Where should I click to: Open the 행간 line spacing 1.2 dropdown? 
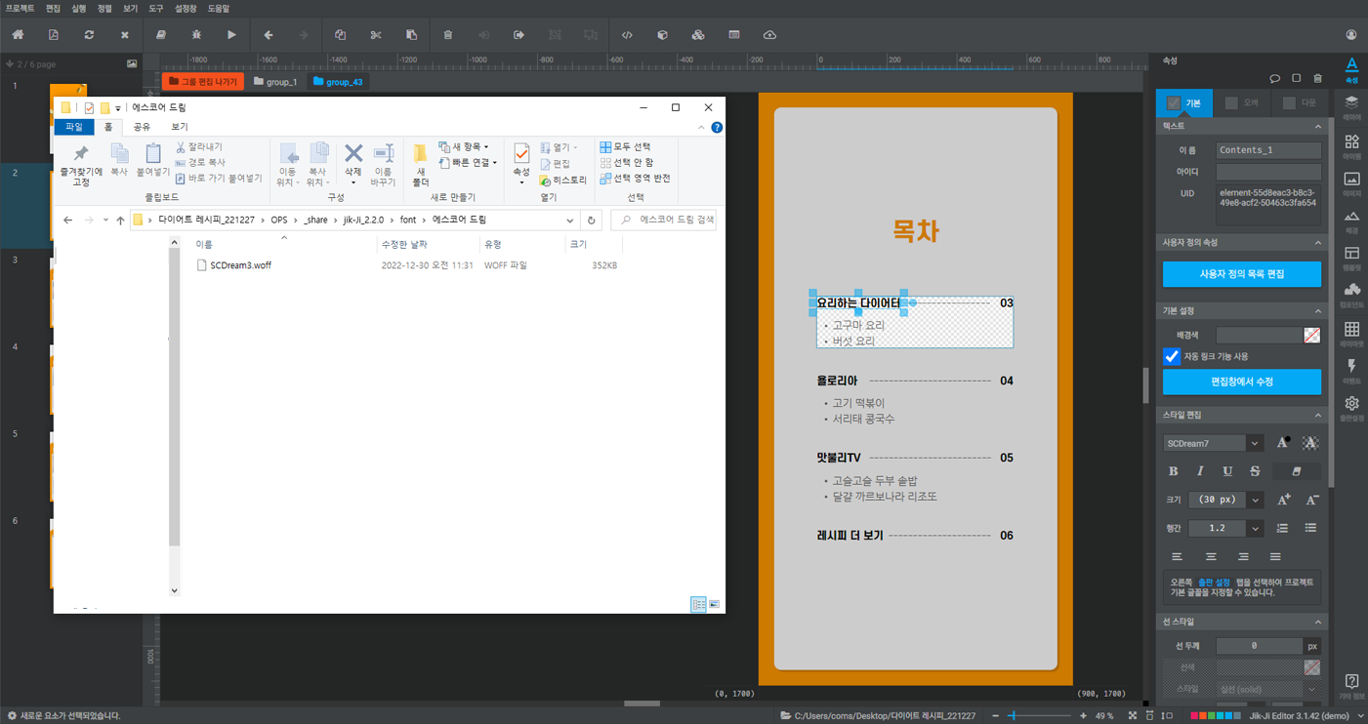pyautogui.click(x=1255, y=528)
